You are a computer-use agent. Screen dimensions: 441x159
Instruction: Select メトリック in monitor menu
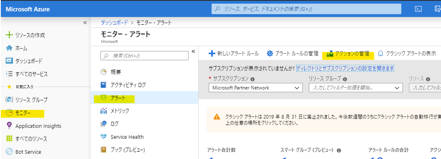120,111
